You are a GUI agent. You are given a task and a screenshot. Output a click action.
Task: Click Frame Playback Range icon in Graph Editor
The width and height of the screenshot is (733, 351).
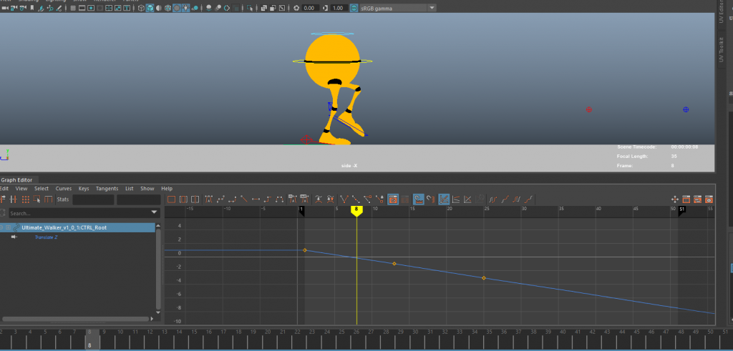point(183,199)
